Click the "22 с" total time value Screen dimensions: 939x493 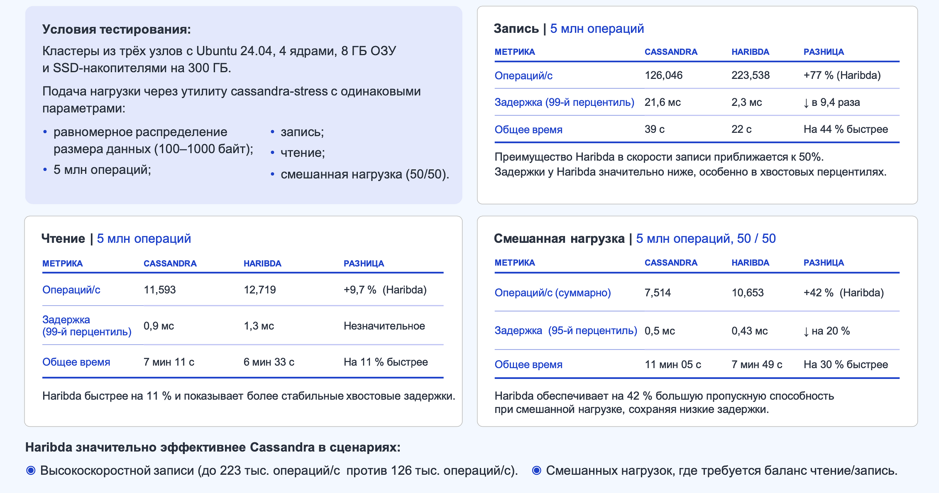click(741, 129)
